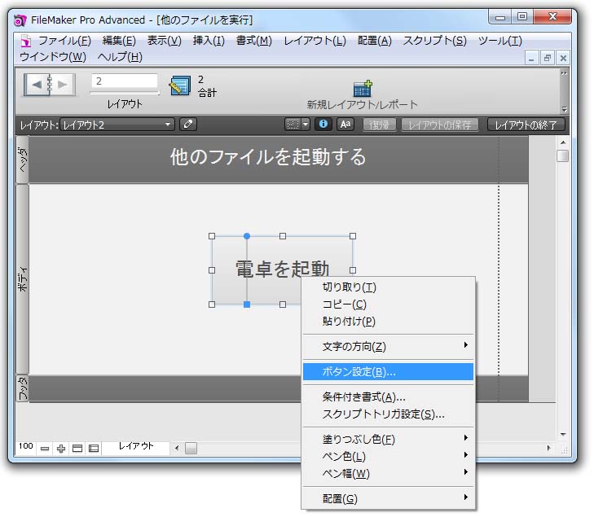Select the 電卓を起動 button object
The image size is (594, 517).
click(282, 269)
